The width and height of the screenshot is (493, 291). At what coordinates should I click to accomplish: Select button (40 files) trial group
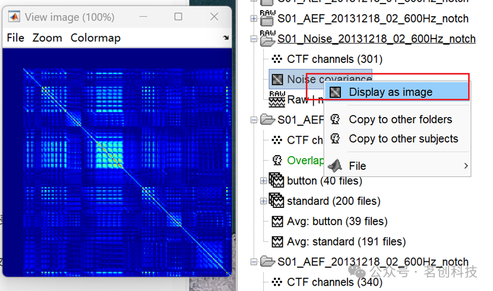click(x=324, y=181)
